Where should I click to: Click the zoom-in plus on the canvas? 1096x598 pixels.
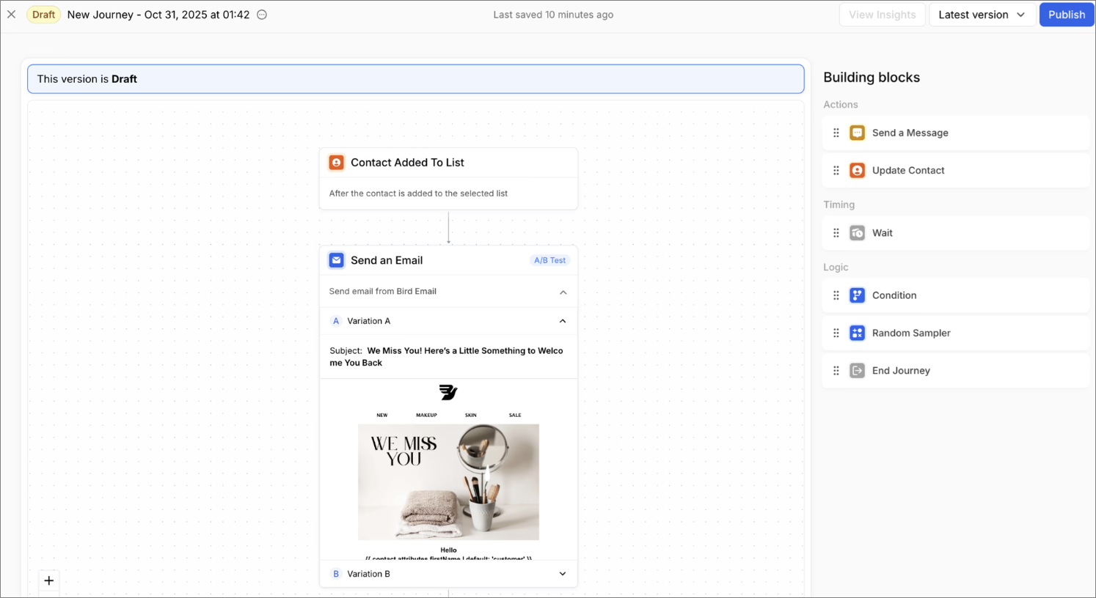pyautogui.click(x=48, y=580)
